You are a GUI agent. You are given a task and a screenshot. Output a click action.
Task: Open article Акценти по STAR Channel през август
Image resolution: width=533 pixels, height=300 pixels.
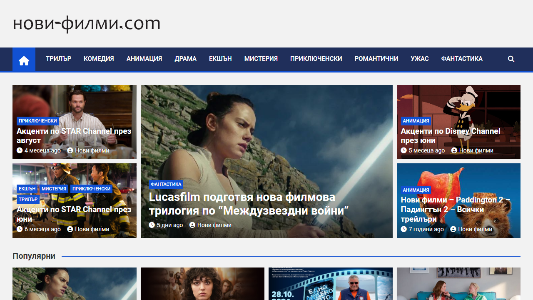click(74, 135)
